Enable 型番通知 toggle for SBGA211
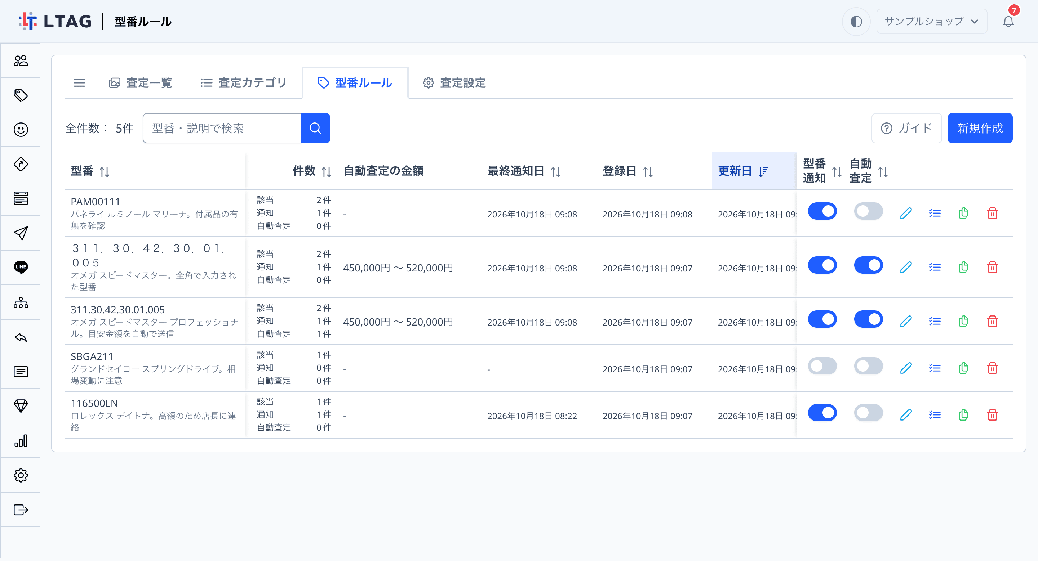Viewport: 1038px width, 561px height. coord(822,366)
